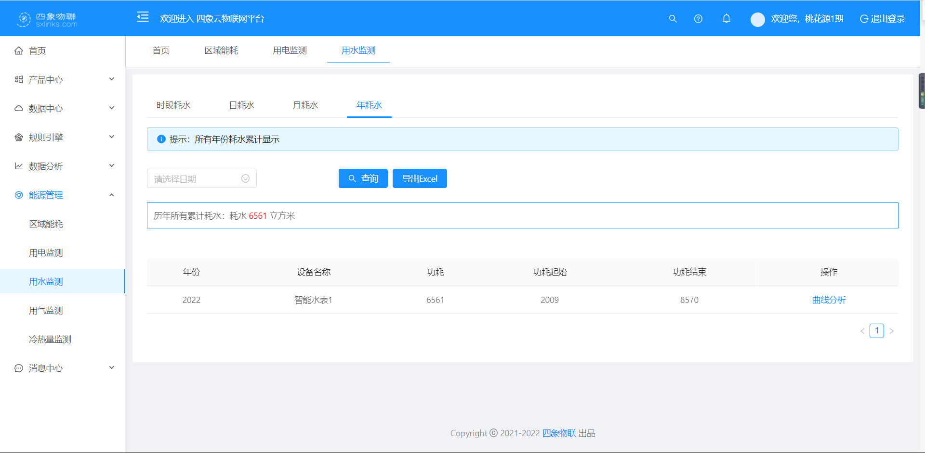The image size is (925, 453).
Task: Click the 导出Excel button
Action: 420,178
